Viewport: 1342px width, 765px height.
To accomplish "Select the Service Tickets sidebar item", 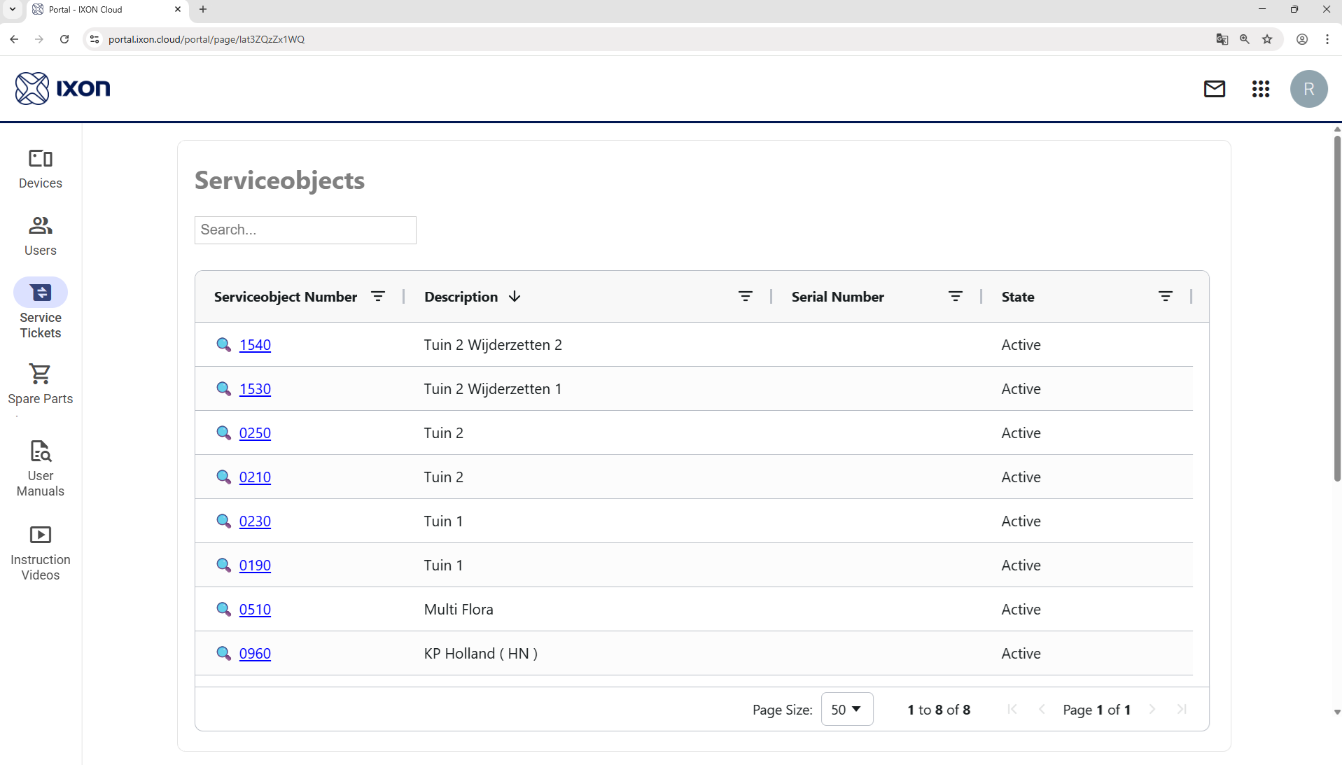I will click(41, 309).
